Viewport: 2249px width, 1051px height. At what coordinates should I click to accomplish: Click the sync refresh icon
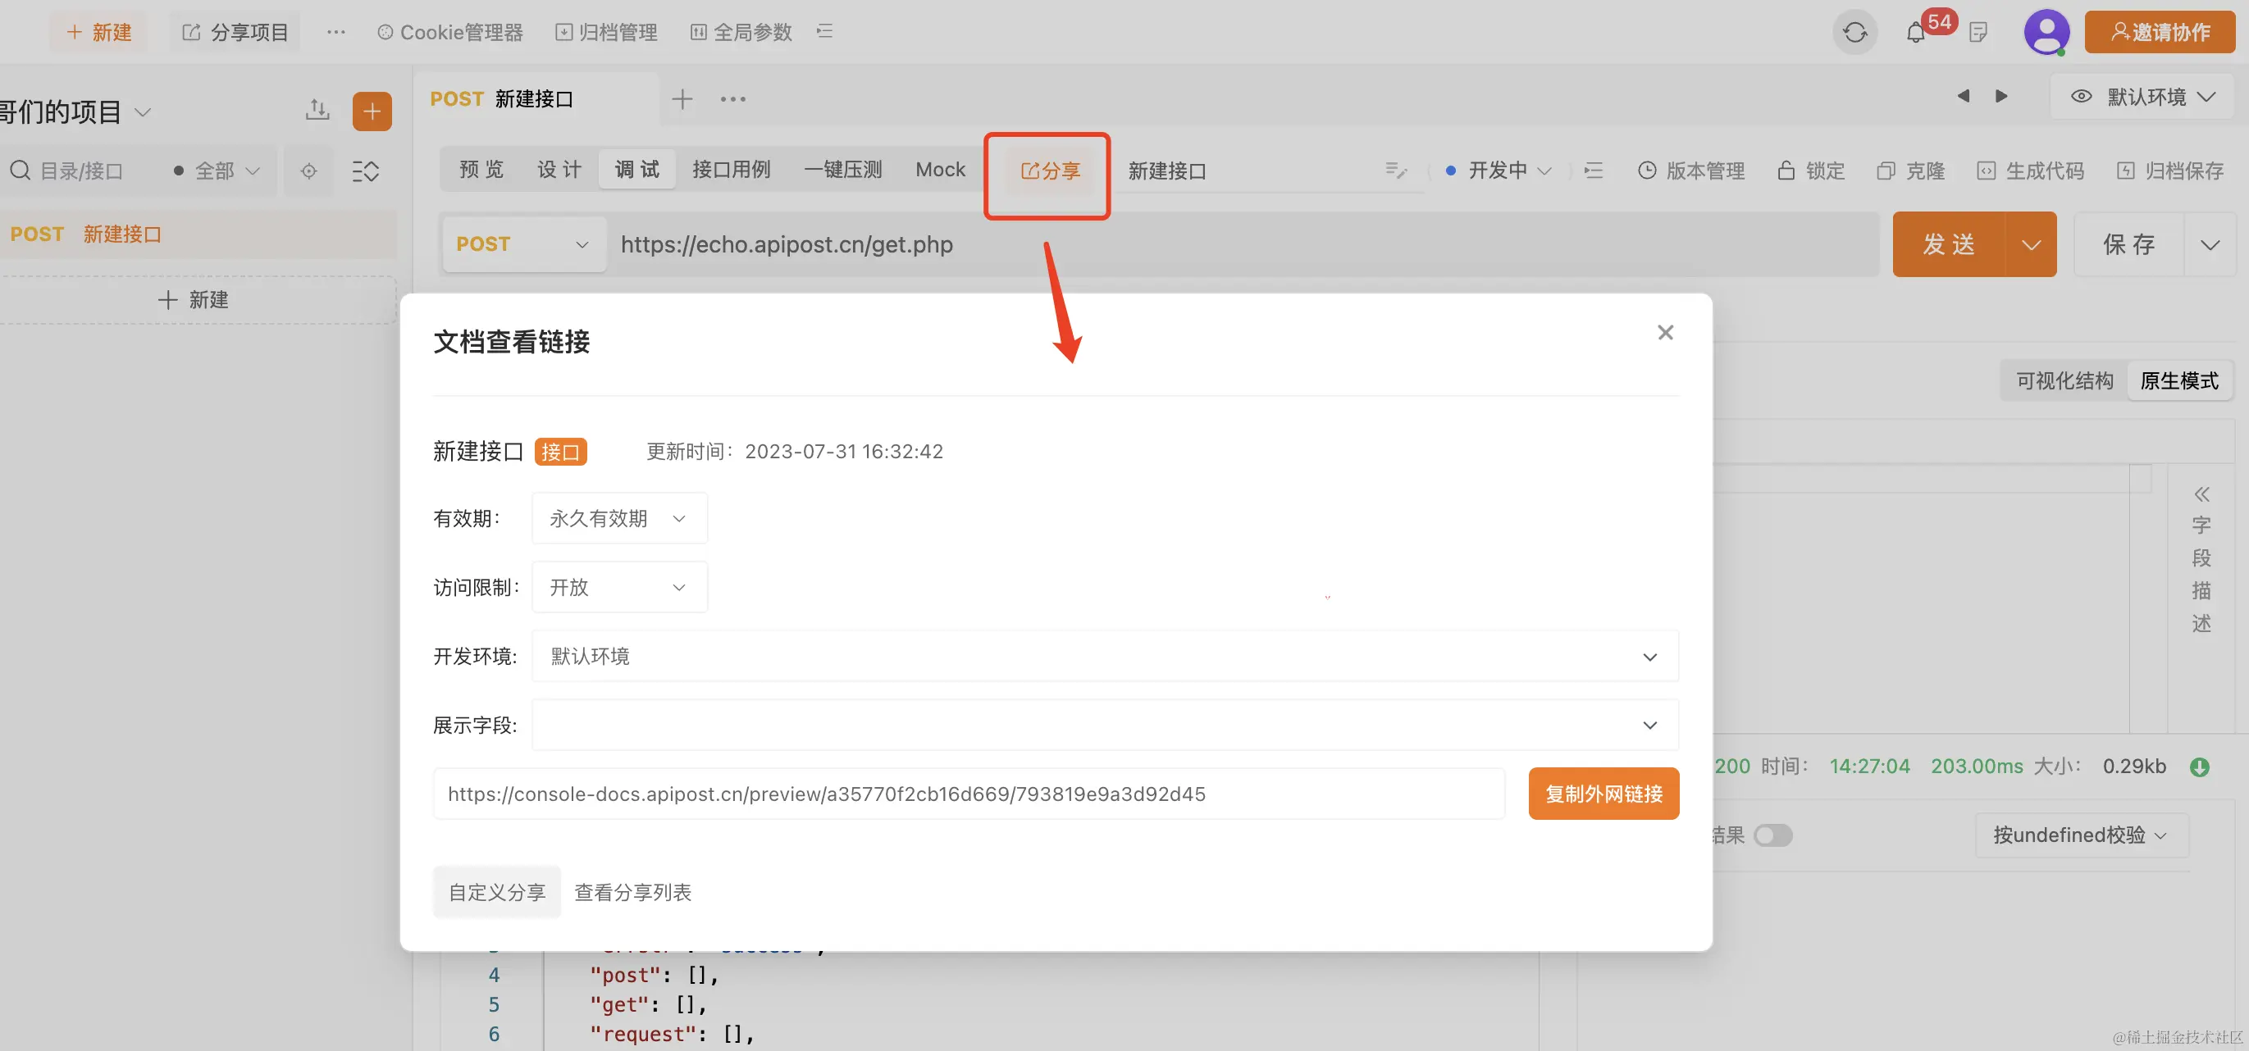point(1854,33)
